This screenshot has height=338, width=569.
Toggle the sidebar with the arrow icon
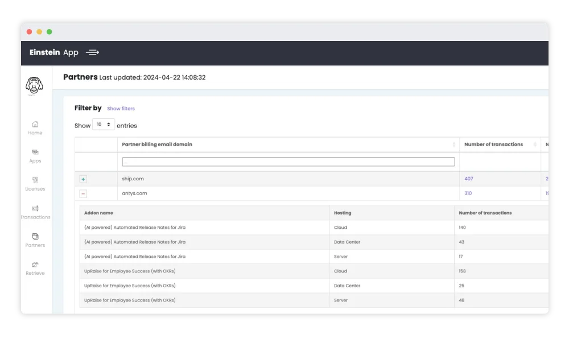tap(92, 52)
